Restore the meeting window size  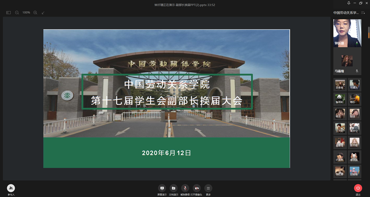[x=361, y=3]
